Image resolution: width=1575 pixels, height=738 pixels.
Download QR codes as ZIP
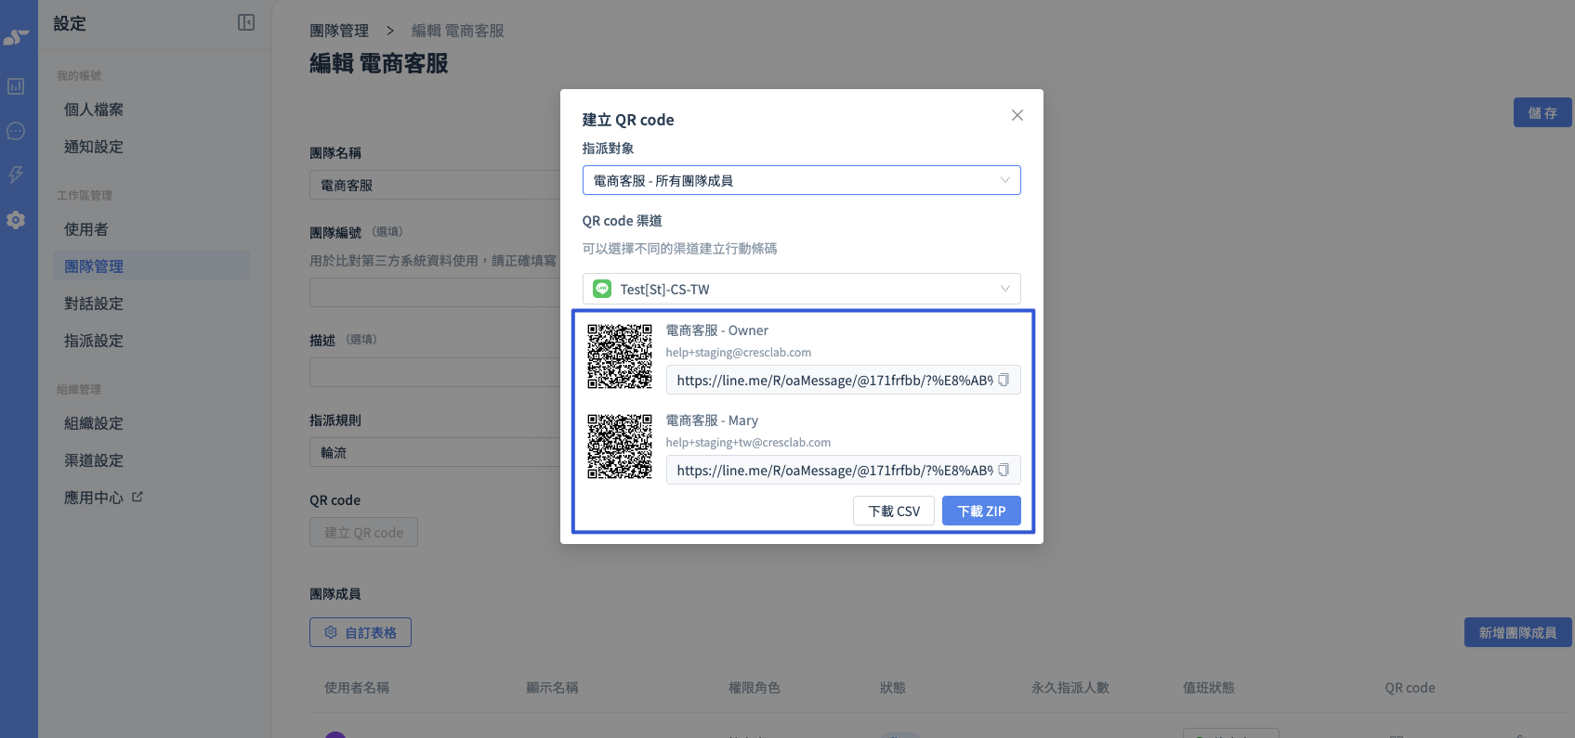click(x=981, y=511)
